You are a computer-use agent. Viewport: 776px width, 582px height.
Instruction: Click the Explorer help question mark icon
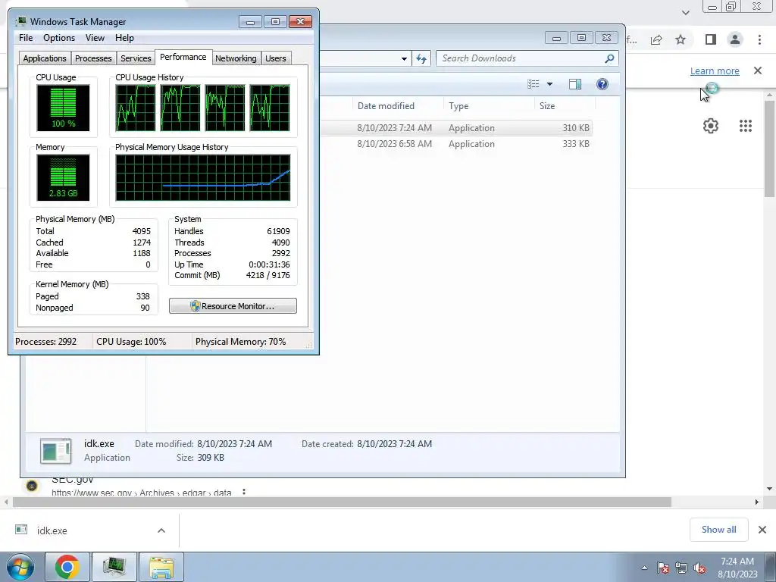pos(602,84)
